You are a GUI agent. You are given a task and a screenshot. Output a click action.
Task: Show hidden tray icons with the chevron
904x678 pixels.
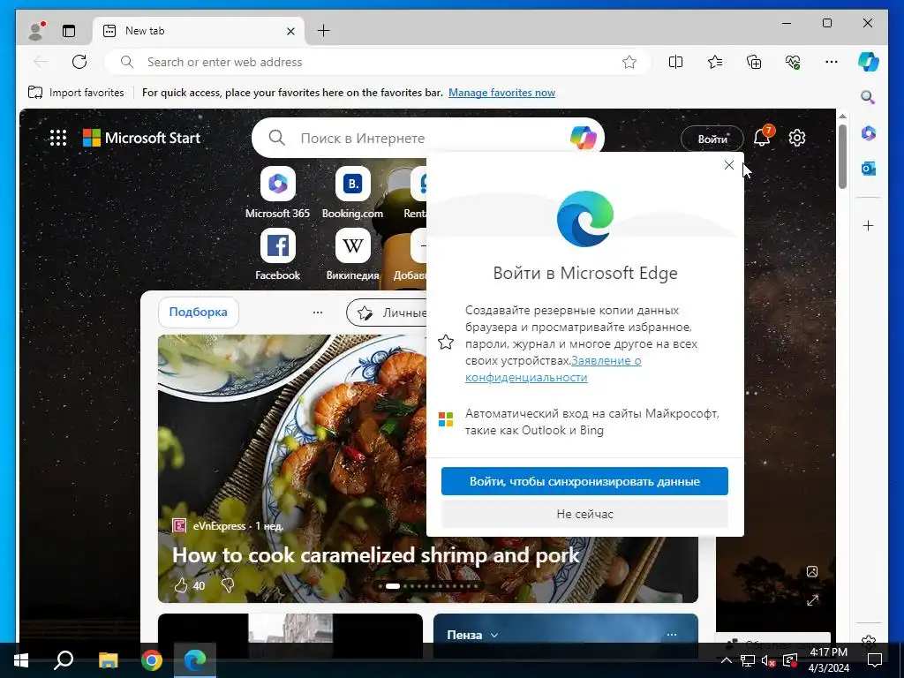tap(727, 660)
